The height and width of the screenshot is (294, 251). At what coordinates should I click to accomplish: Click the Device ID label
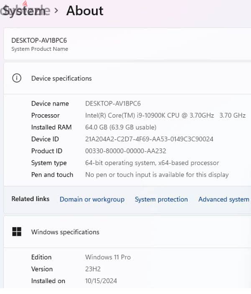(45, 139)
